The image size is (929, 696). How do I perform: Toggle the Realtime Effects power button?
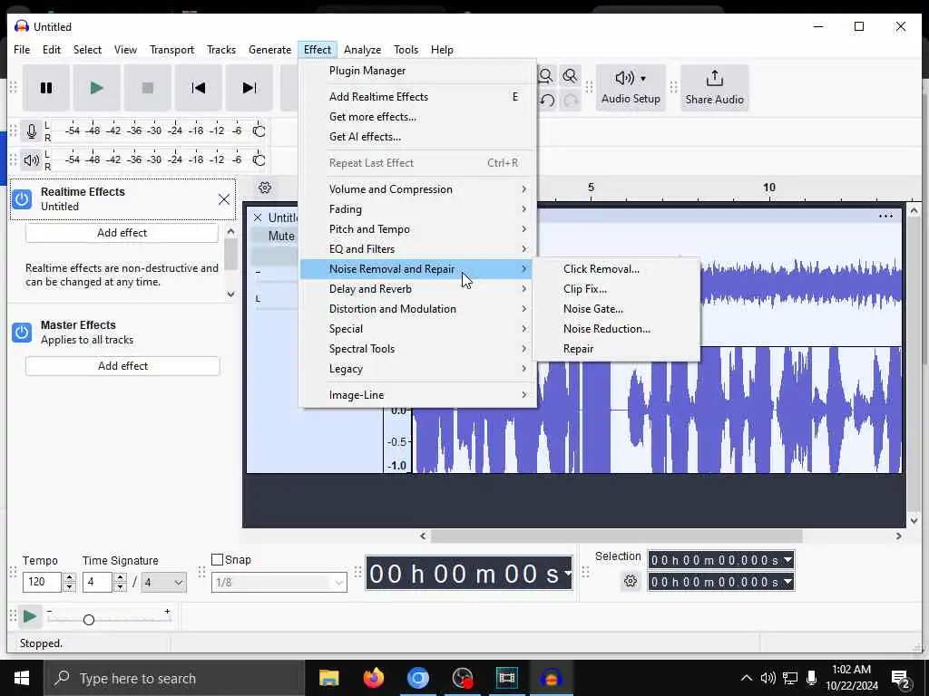pyautogui.click(x=22, y=198)
